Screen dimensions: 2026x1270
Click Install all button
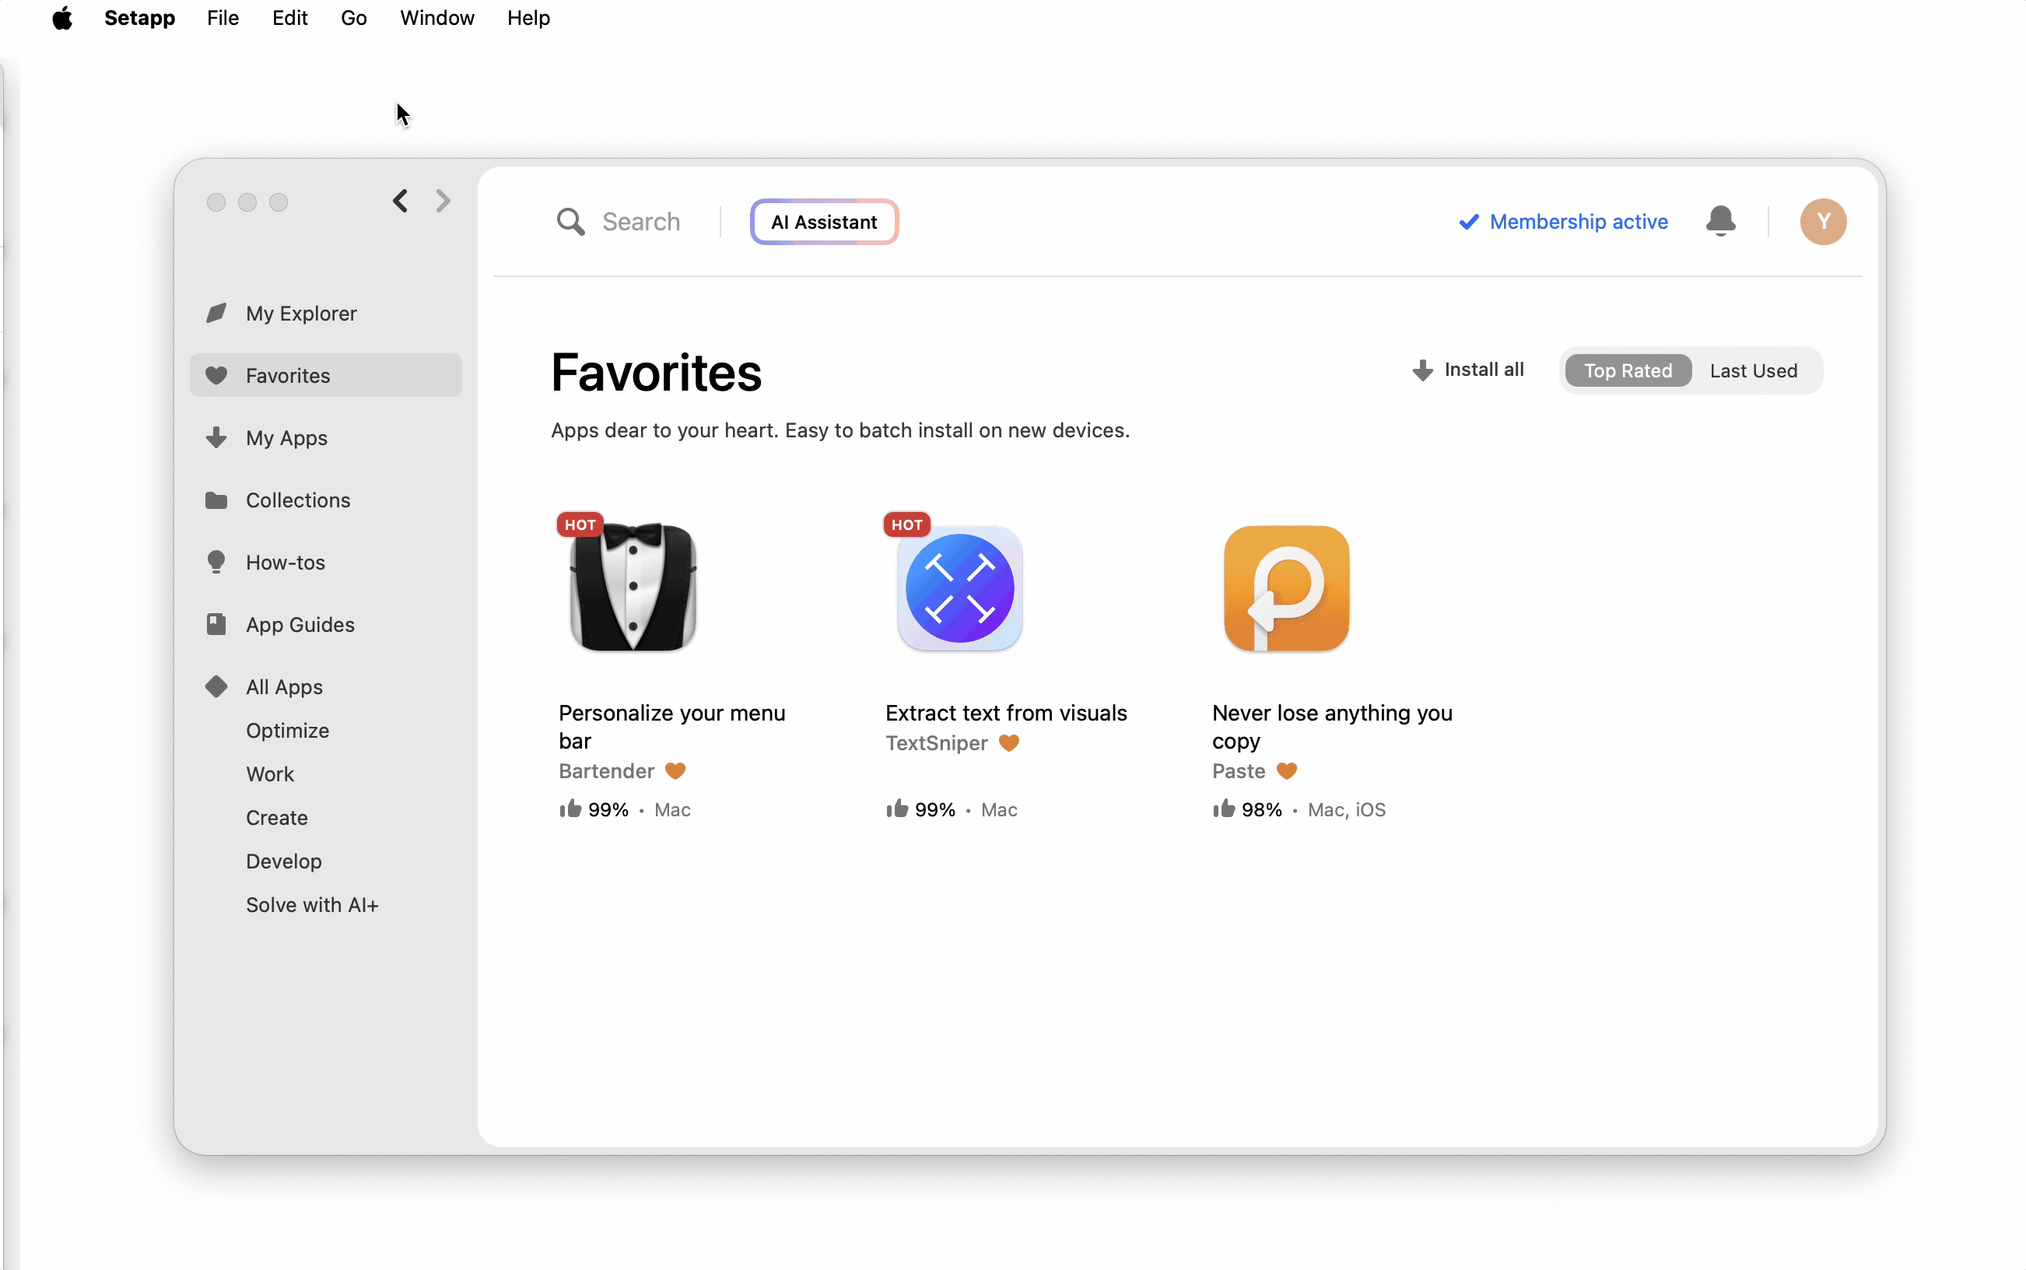click(1467, 370)
